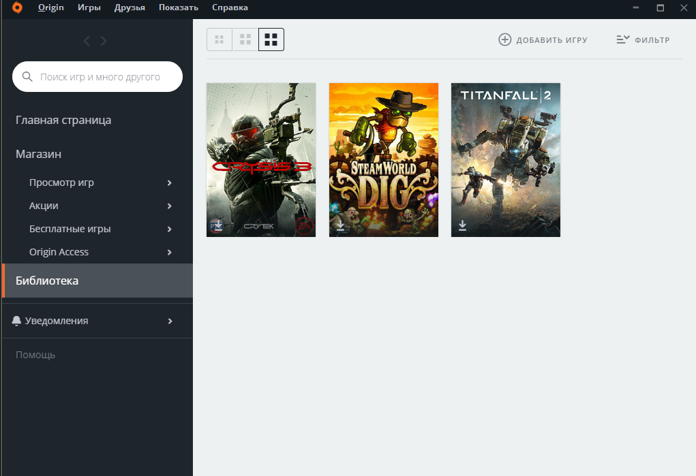
Task: Open the Помощь link
Action: pyautogui.click(x=35, y=355)
